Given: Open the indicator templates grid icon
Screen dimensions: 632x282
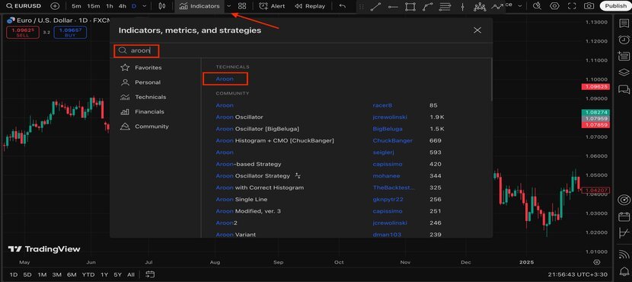Looking at the screenshot, I should pyautogui.click(x=242, y=6).
